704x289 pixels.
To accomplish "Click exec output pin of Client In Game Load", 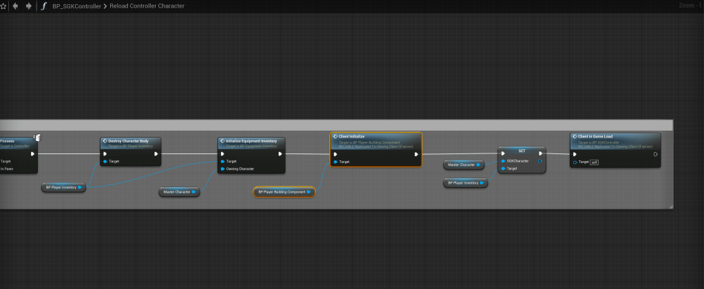I will [656, 154].
